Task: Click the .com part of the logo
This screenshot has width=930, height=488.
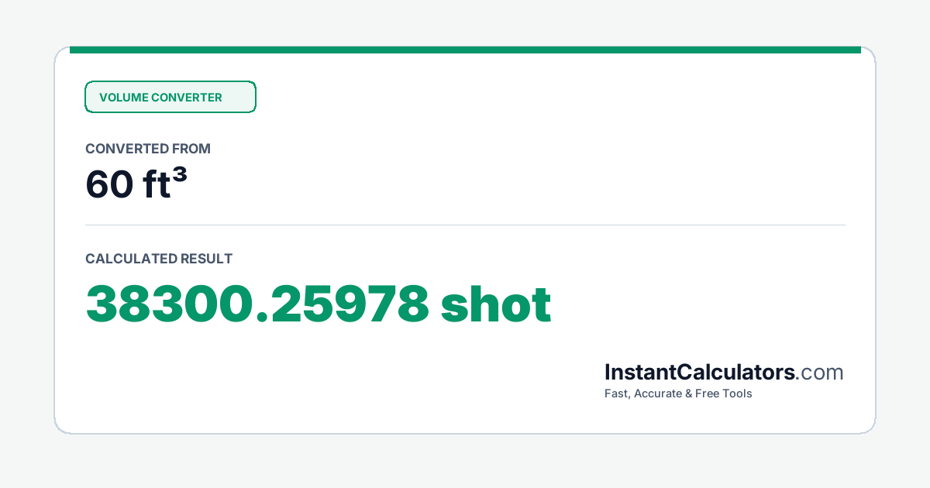Action: click(819, 373)
